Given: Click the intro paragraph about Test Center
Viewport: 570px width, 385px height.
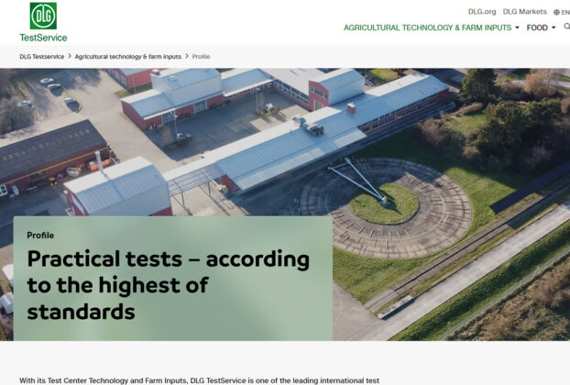Looking at the screenshot, I should point(199,379).
